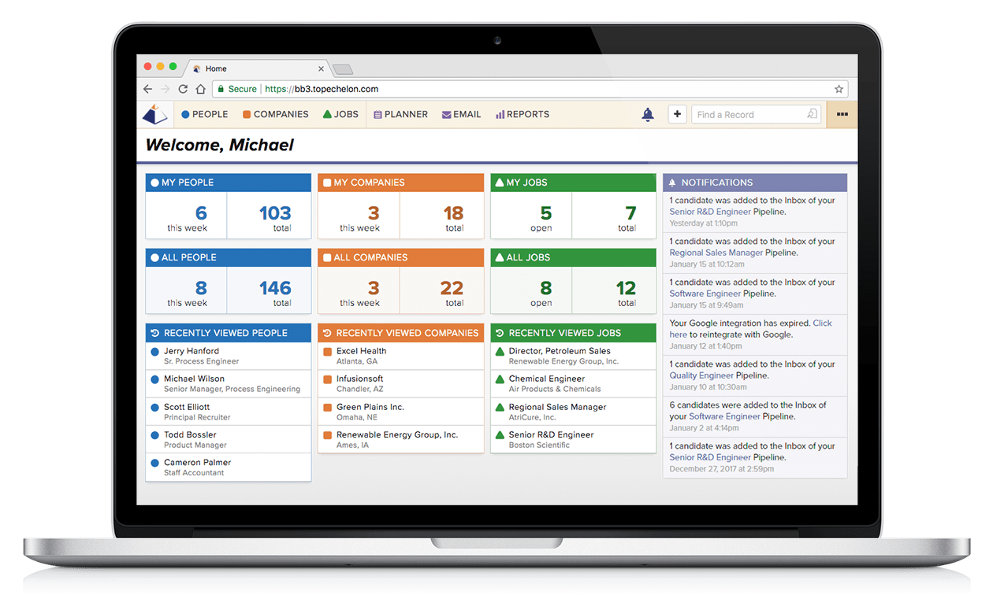The height and width of the screenshot is (595, 993).
Task: Click the browser home icon
Action: pyautogui.click(x=201, y=90)
